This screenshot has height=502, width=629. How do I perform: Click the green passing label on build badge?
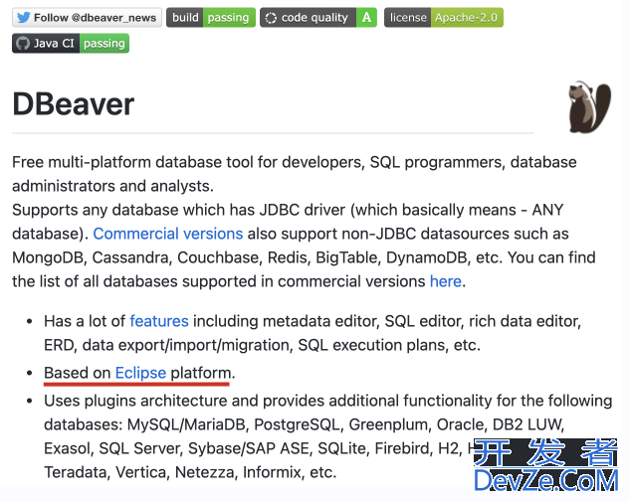(229, 18)
